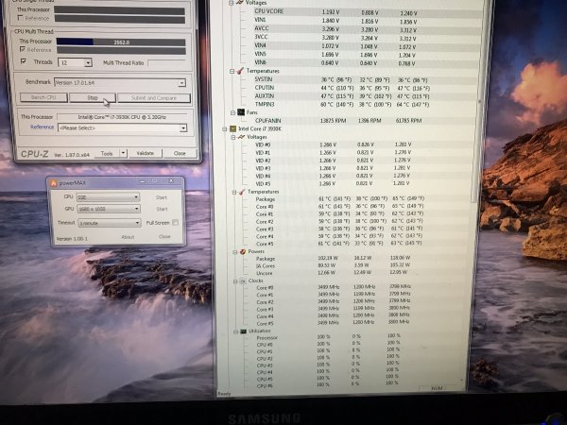Collapse the Powers node
Image resolution: width=567 pixels, height=425 pixels.
click(x=234, y=252)
